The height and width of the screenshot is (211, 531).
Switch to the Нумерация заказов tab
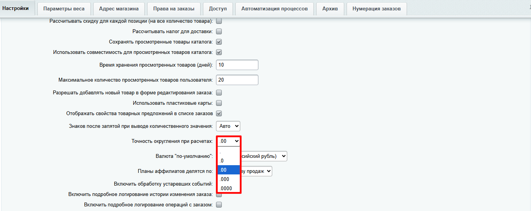pyautogui.click(x=376, y=8)
